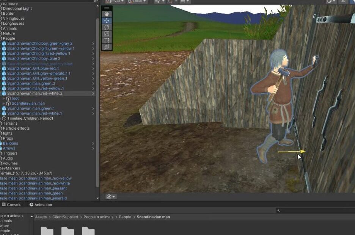355x235 pixels.
Task: Click prefab icon of Scandinavian man_green_2
Action: [4, 83]
